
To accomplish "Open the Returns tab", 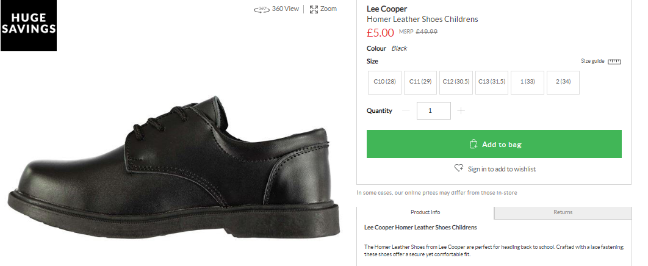I will [x=563, y=212].
